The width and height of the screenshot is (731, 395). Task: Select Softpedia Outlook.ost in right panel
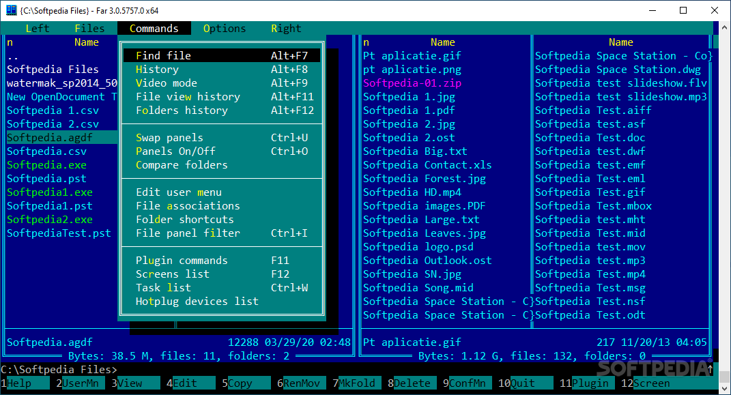pos(427,261)
